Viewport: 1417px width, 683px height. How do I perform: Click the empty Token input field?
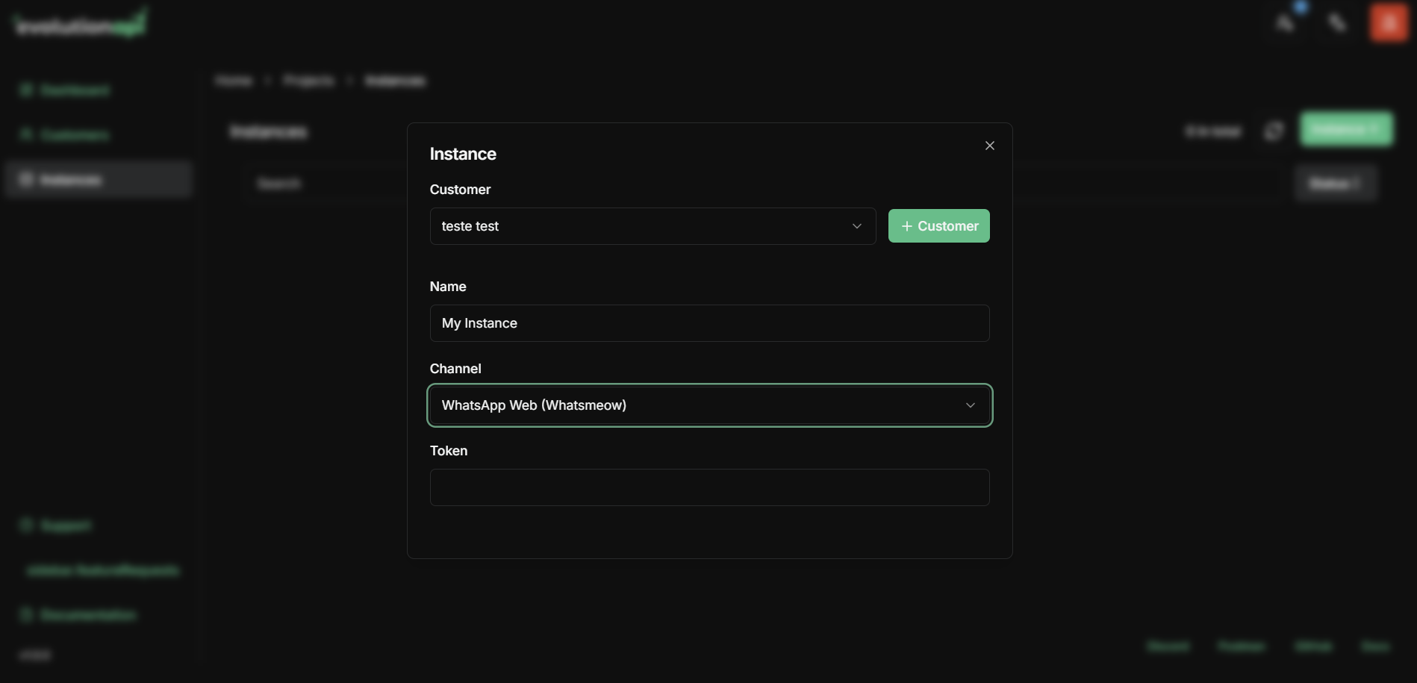709,487
